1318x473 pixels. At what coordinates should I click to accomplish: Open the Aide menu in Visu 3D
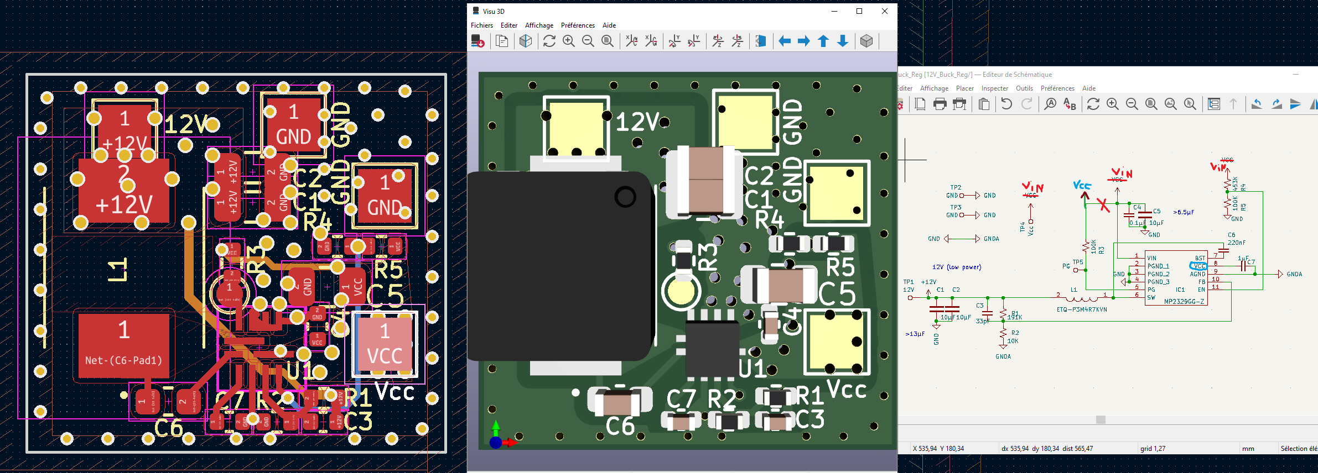[x=609, y=25]
